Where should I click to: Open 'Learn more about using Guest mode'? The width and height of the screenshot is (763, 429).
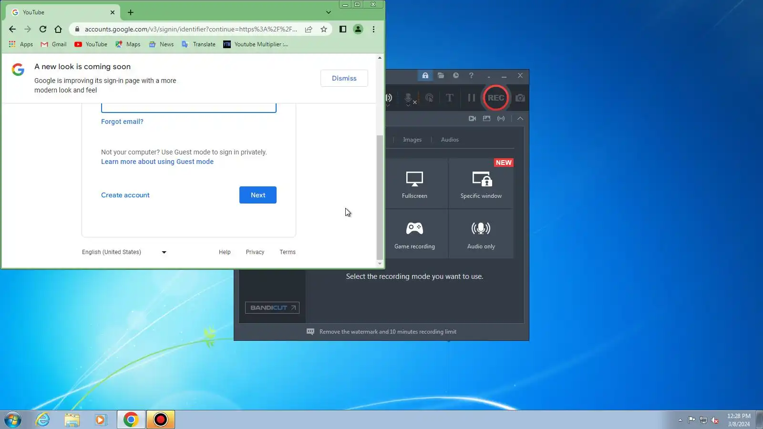[157, 162]
